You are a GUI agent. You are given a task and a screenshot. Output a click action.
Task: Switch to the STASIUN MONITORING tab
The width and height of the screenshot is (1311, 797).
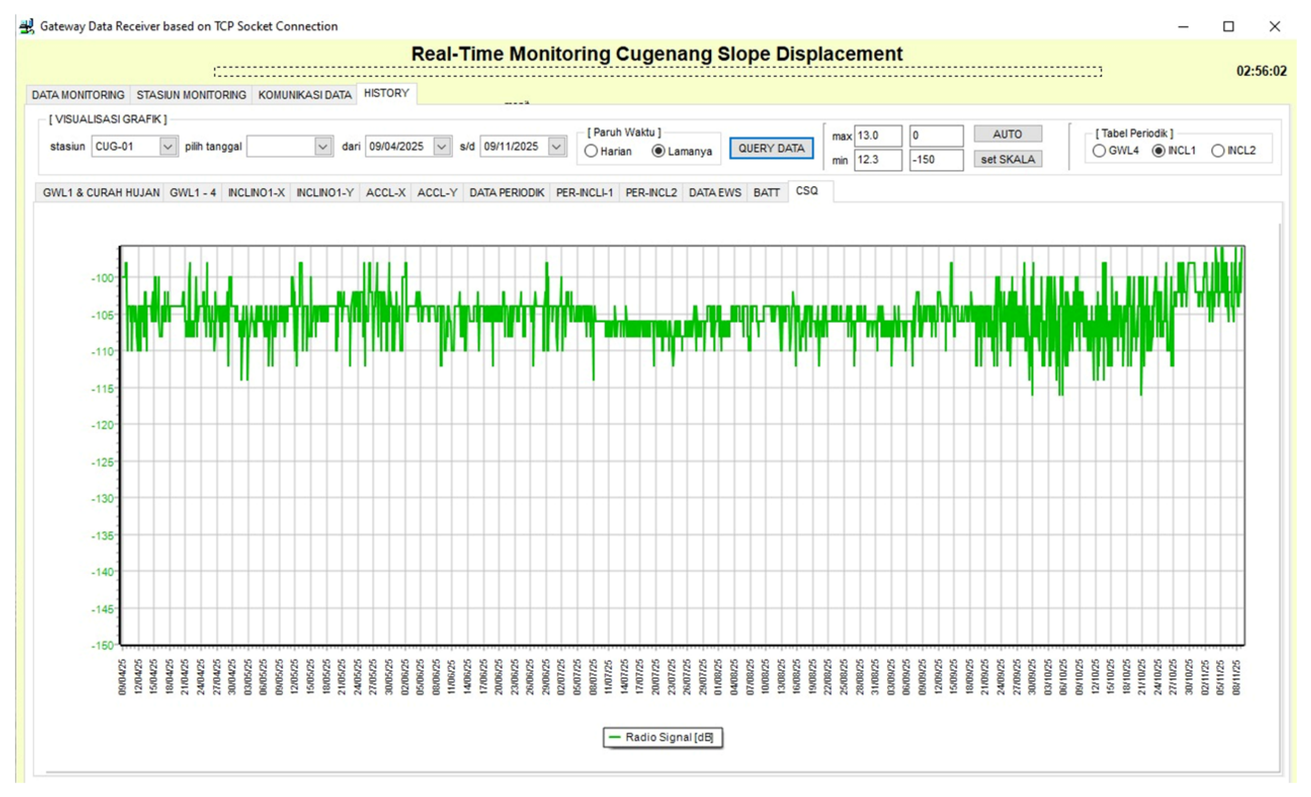point(191,95)
